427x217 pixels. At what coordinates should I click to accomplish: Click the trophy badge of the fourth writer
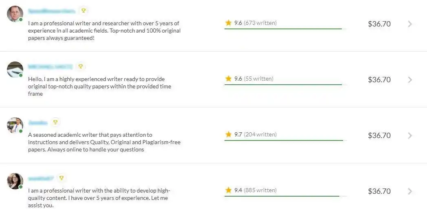point(62,178)
